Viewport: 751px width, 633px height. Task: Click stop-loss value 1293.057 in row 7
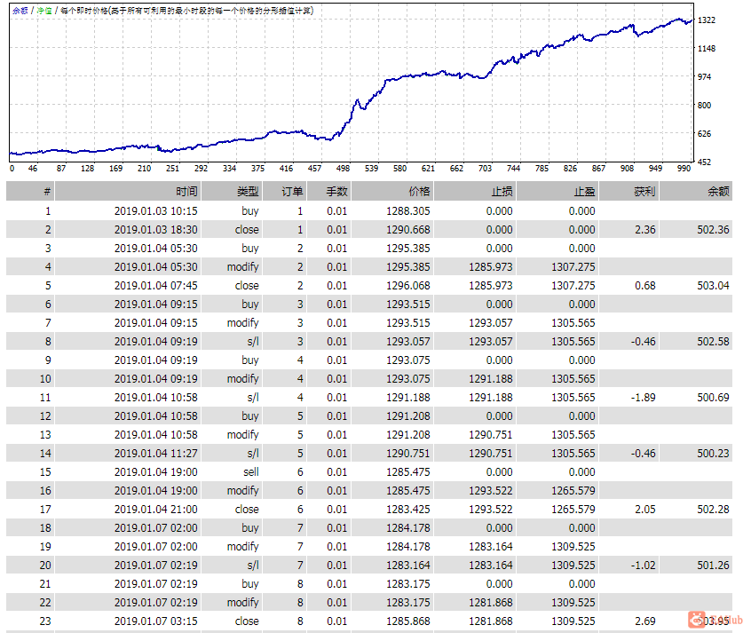[490, 323]
